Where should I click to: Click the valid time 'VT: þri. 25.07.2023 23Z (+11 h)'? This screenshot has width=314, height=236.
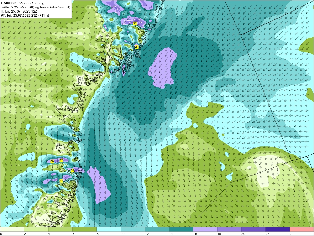tap(25, 15)
